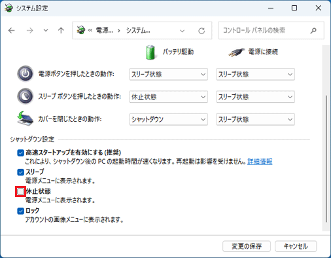331x258 pixels.
Task: Open lid close plugged-in action dropdown
Action: (256, 119)
